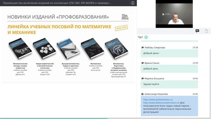Click the chess pieces book cover

click(20, 49)
